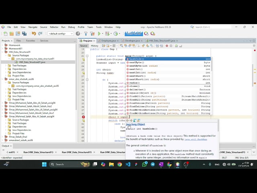Select nextInt() from the autocomplete list
Viewport: 257px width, 193px height.
coord(169,69)
